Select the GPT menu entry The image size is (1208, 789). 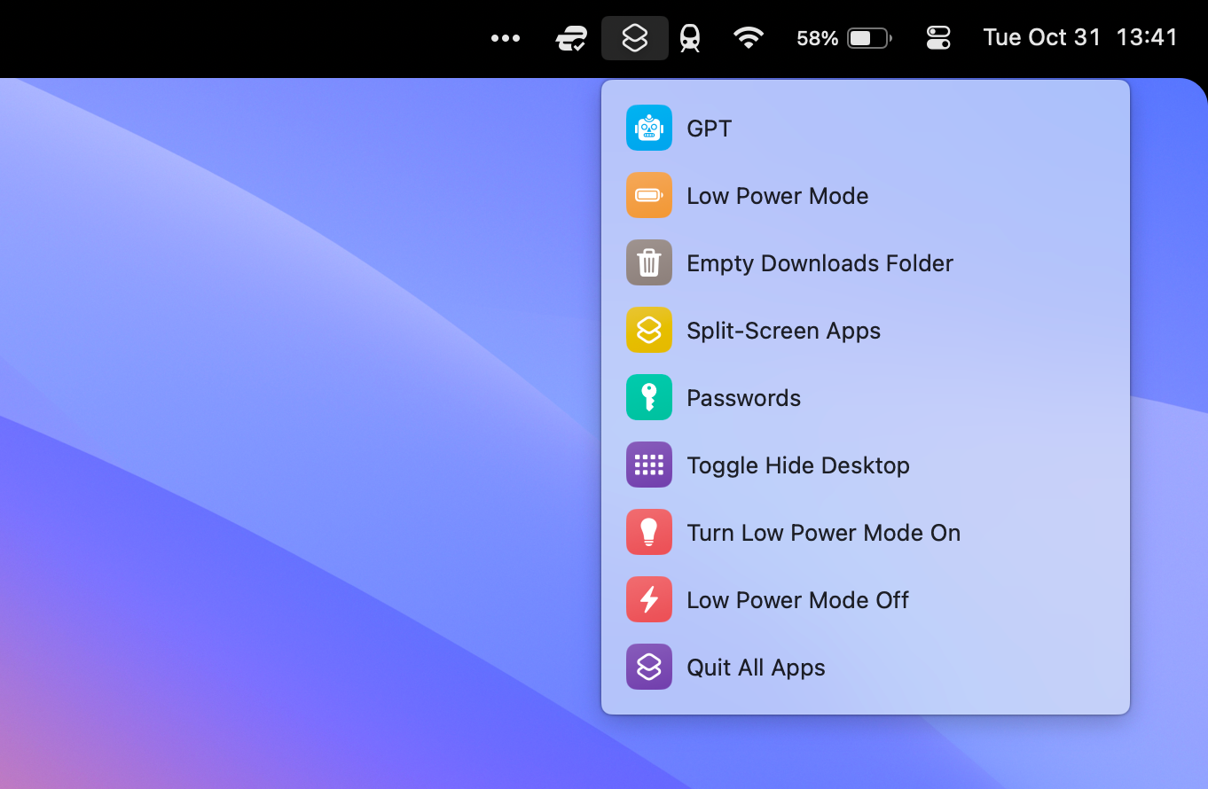point(709,128)
